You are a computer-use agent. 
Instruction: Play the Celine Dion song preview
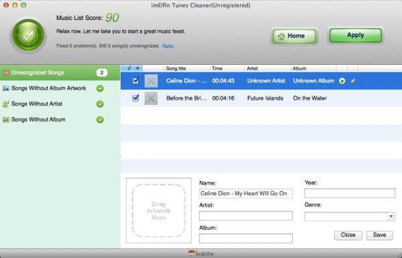pos(342,81)
